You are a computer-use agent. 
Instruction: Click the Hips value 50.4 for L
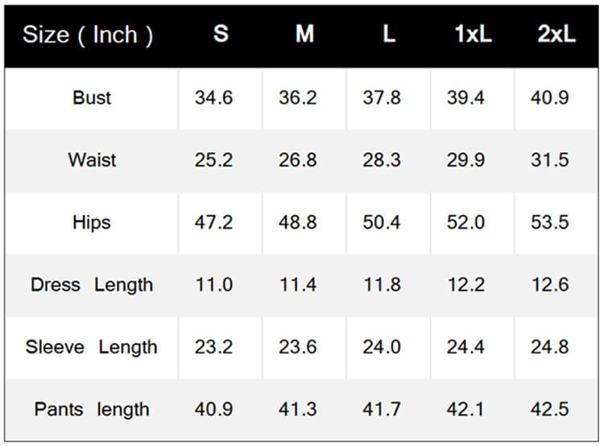click(x=382, y=222)
